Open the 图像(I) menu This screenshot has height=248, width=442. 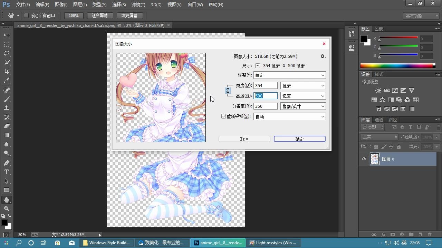click(x=61, y=5)
